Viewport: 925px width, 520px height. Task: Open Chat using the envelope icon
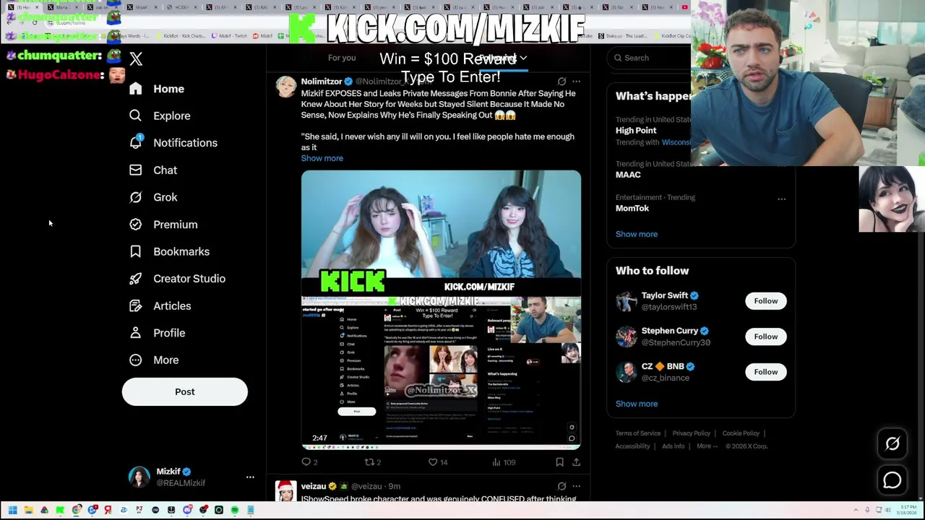[x=135, y=170]
